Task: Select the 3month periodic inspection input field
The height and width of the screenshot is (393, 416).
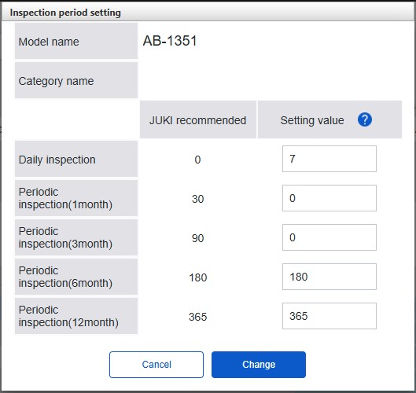Action: tap(329, 237)
